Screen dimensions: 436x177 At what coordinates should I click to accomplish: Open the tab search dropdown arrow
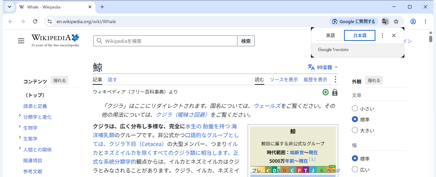point(9,7)
